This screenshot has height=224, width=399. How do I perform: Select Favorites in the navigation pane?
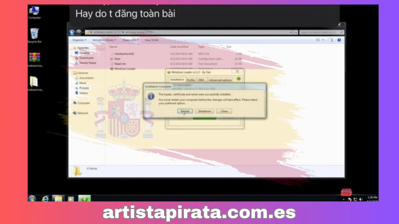[81, 48]
